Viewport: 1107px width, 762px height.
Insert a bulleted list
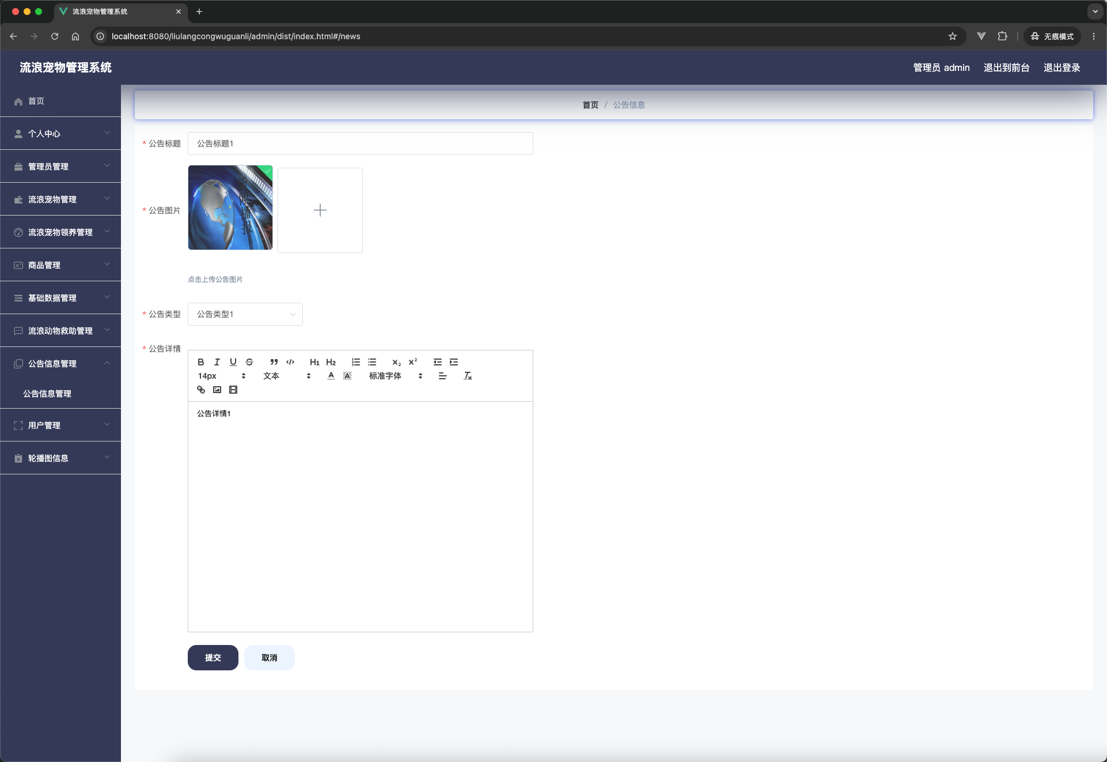[372, 362]
